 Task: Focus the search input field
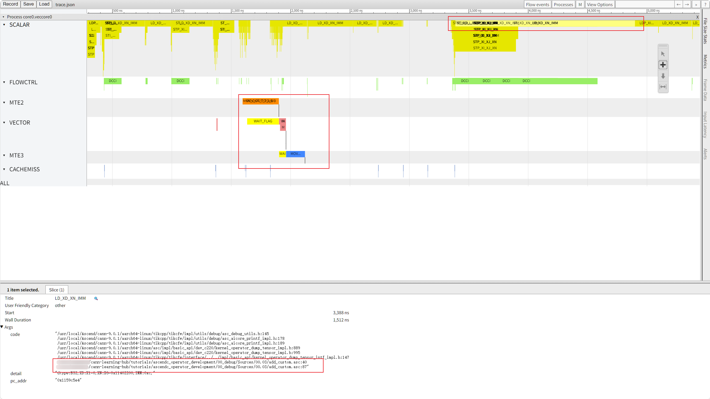click(x=645, y=4)
